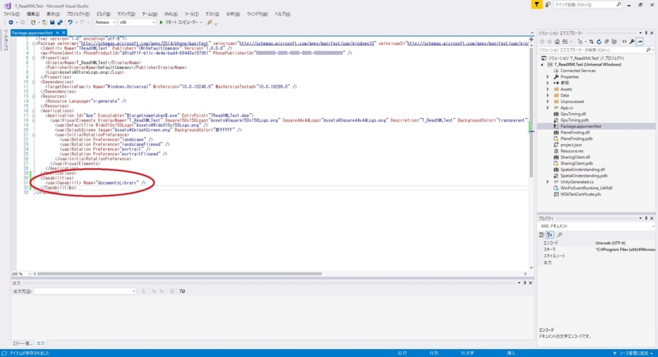Open the Output source dropdown

(x=85, y=291)
